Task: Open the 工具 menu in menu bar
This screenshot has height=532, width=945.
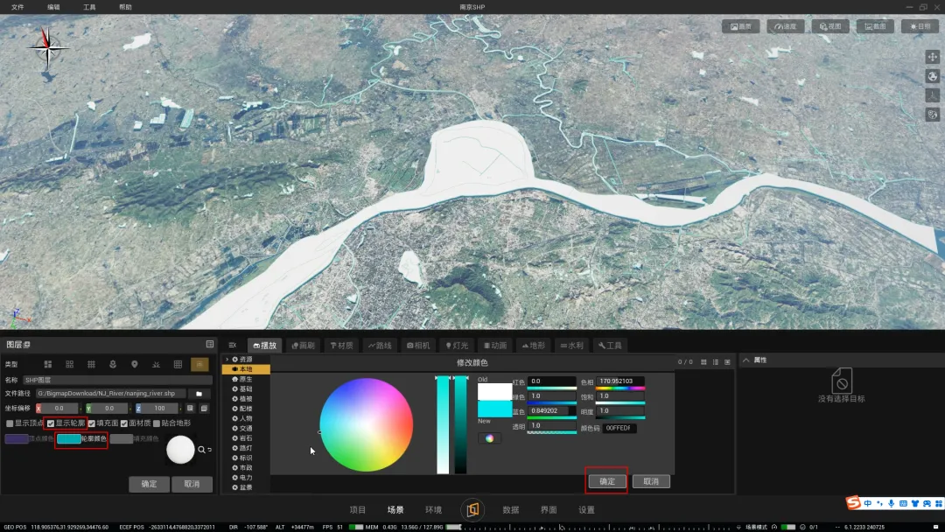Action: tap(89, 7)
